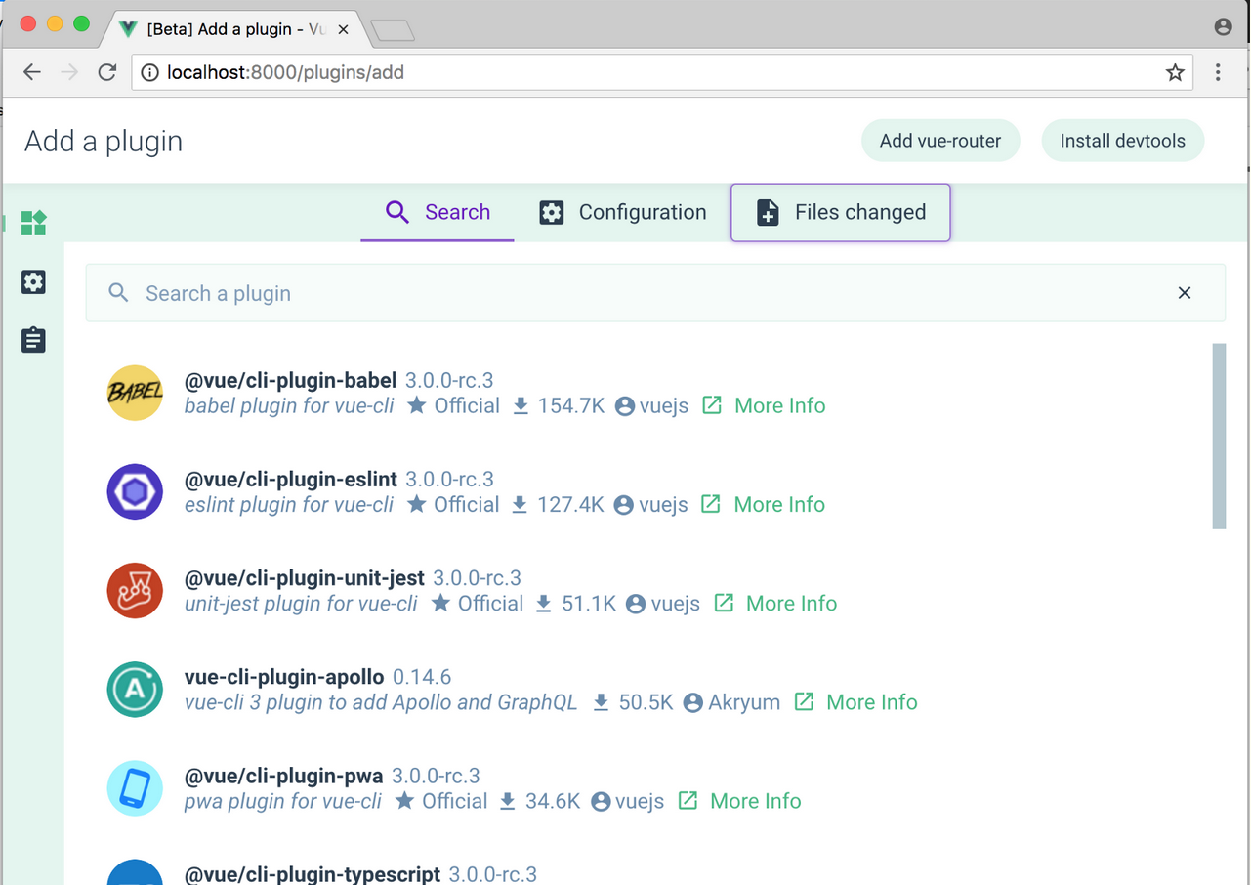Click vuejs owner icon for cli-plugin-unit-jest
This screenshot has height=885, width=1251.
point(636,604)
